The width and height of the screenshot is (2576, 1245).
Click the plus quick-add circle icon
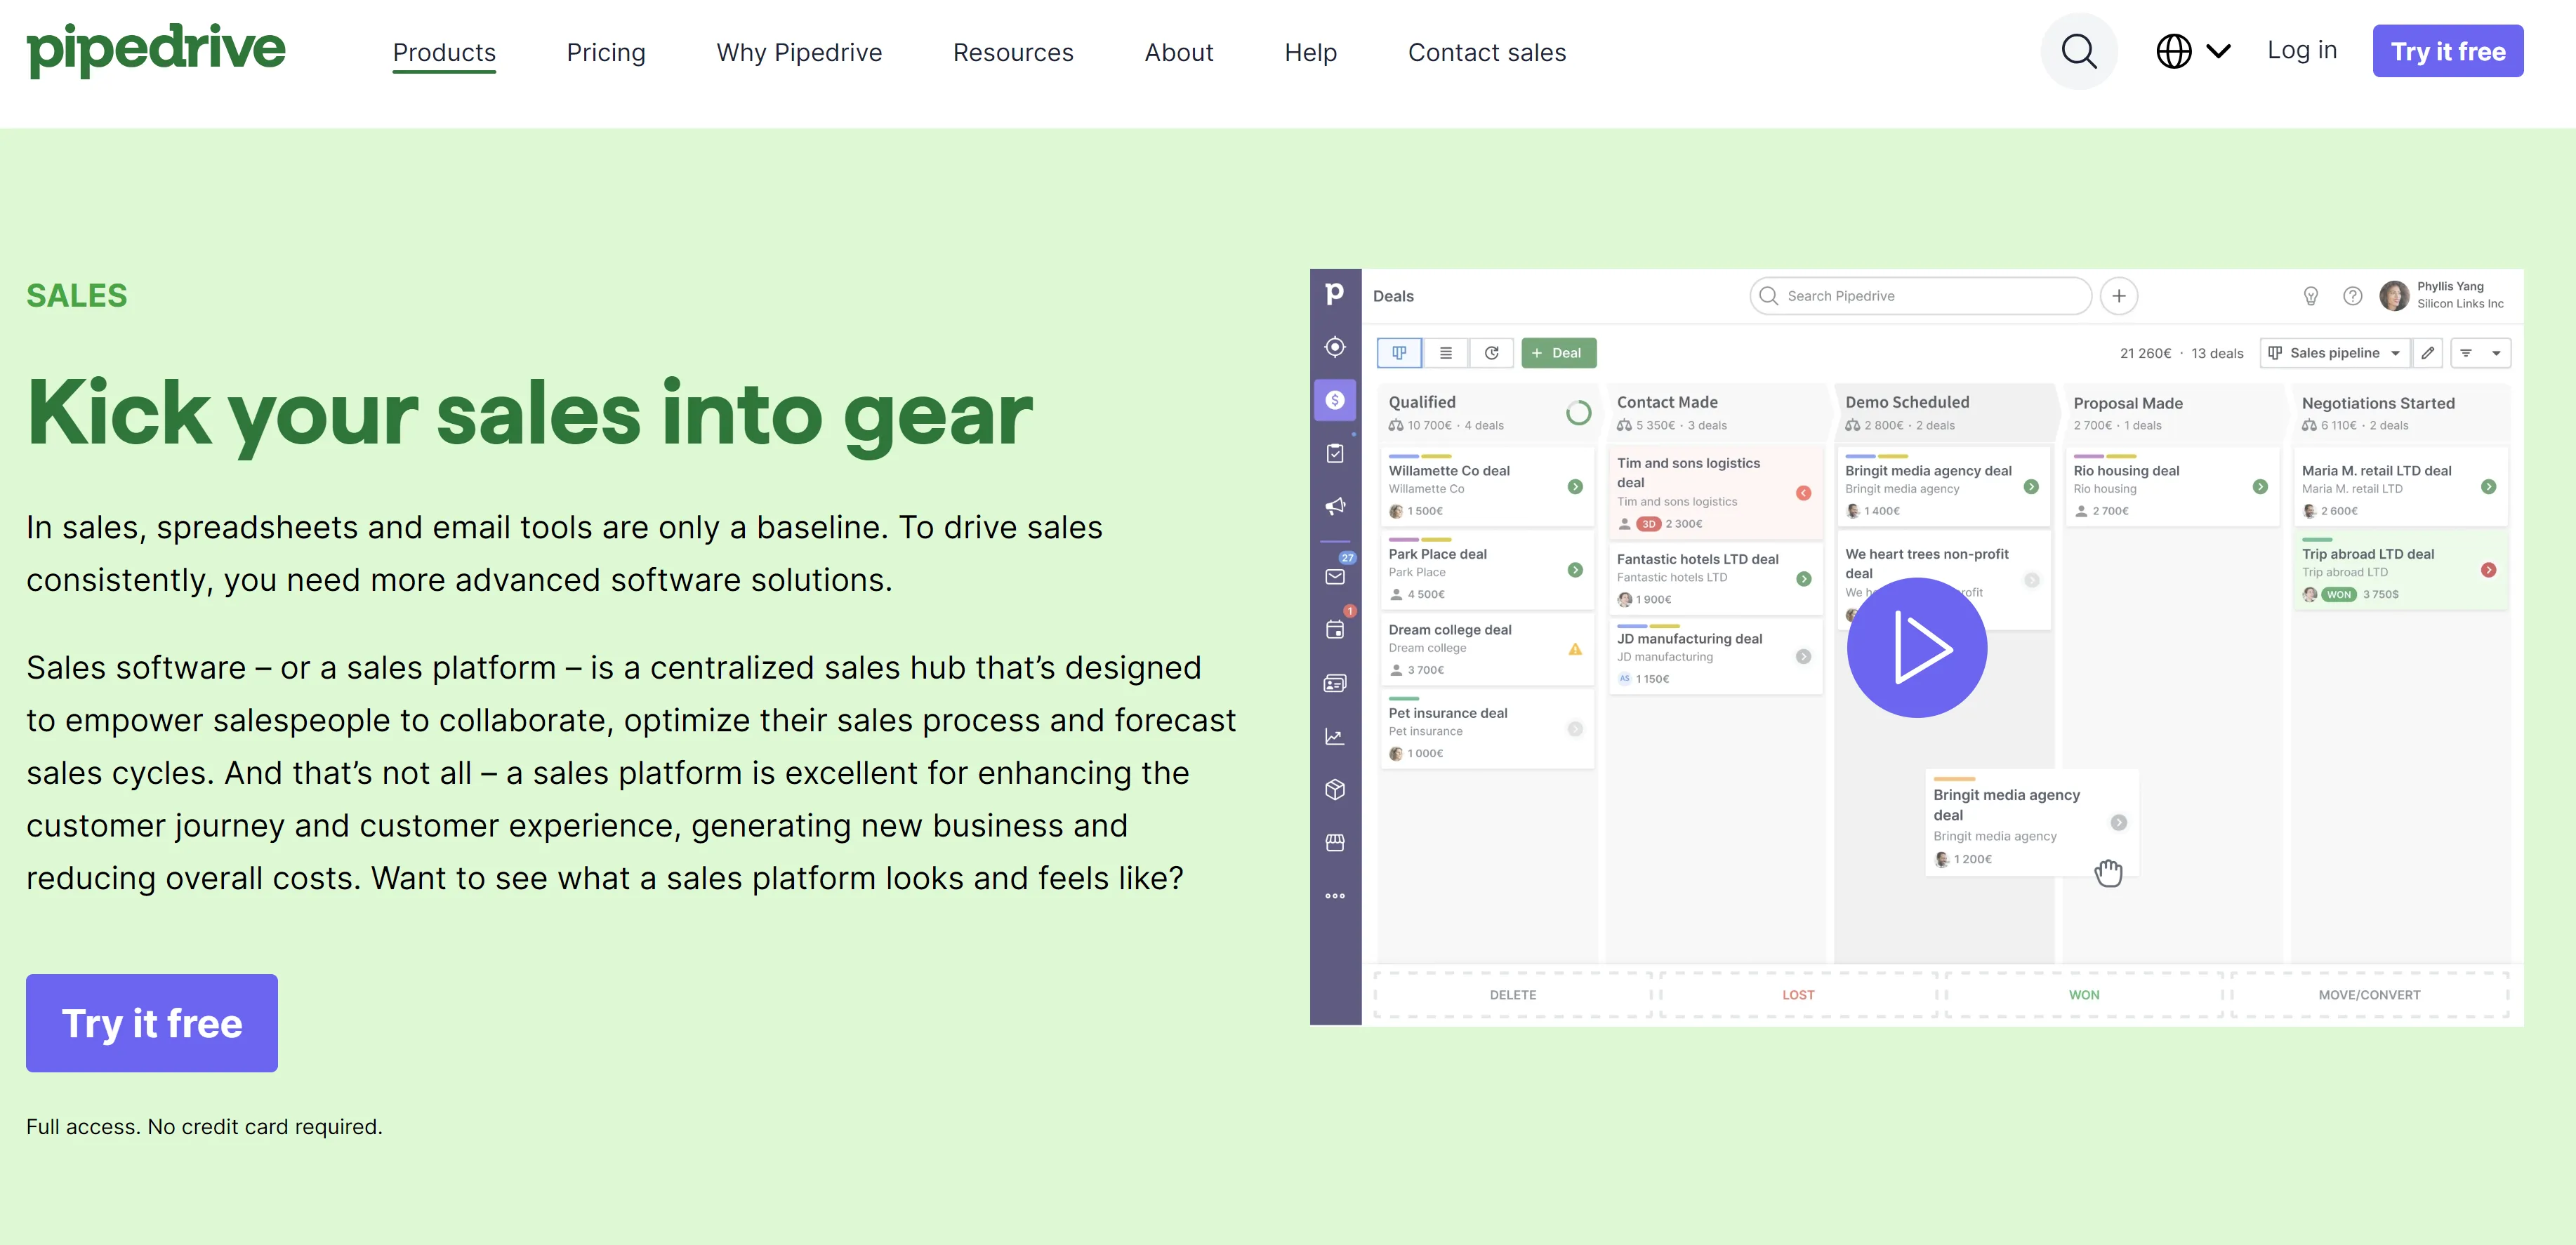coord(2118,295)
